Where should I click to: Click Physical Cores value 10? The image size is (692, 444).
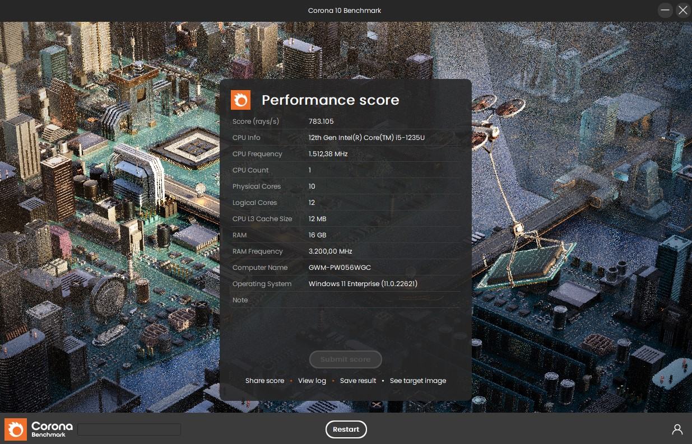[312, 186]
